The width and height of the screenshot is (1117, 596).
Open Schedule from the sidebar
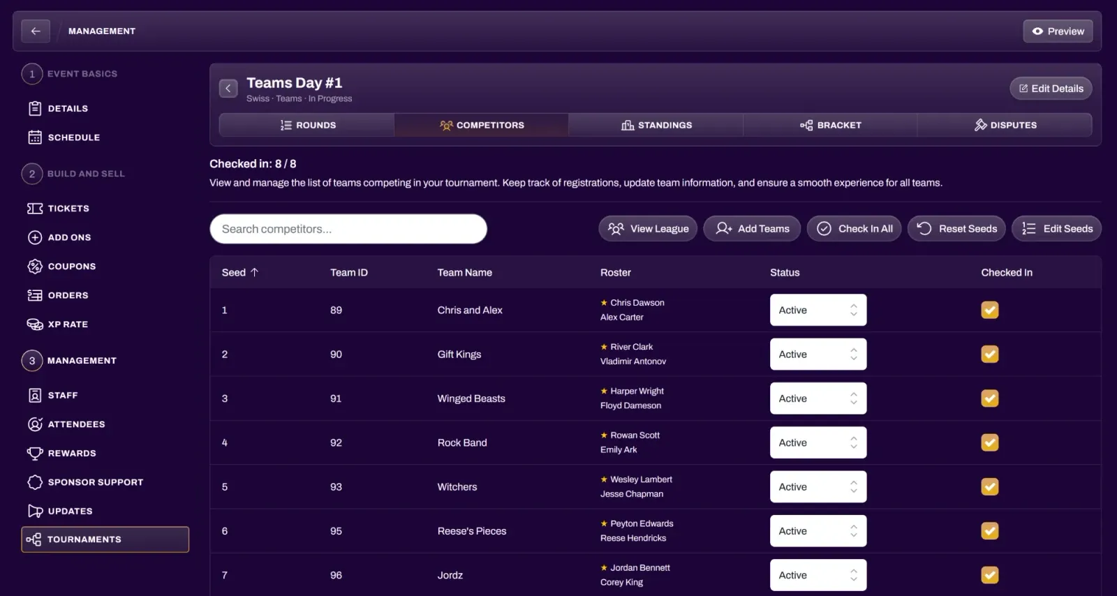click(x=64, y=137)
